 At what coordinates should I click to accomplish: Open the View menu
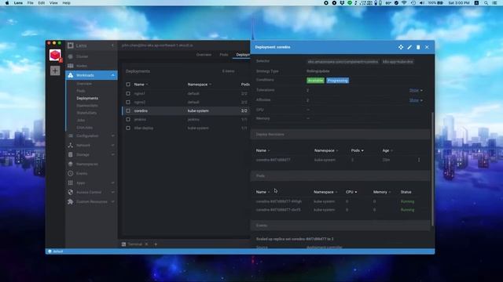pyautogui.click(x=53, y=3)
